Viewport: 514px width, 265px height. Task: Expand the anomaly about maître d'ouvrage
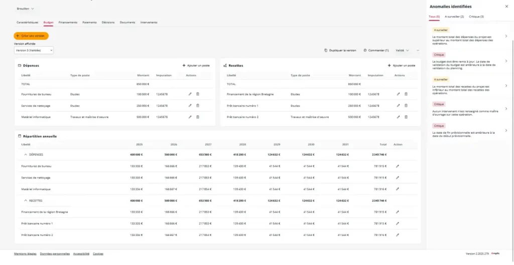click(x=506, y=109)
